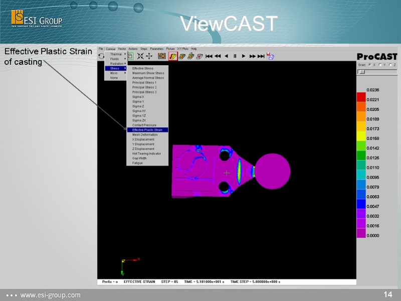Select the X scan radio button
This screenshot has height=301, width=401.
(x=369, y=65)
